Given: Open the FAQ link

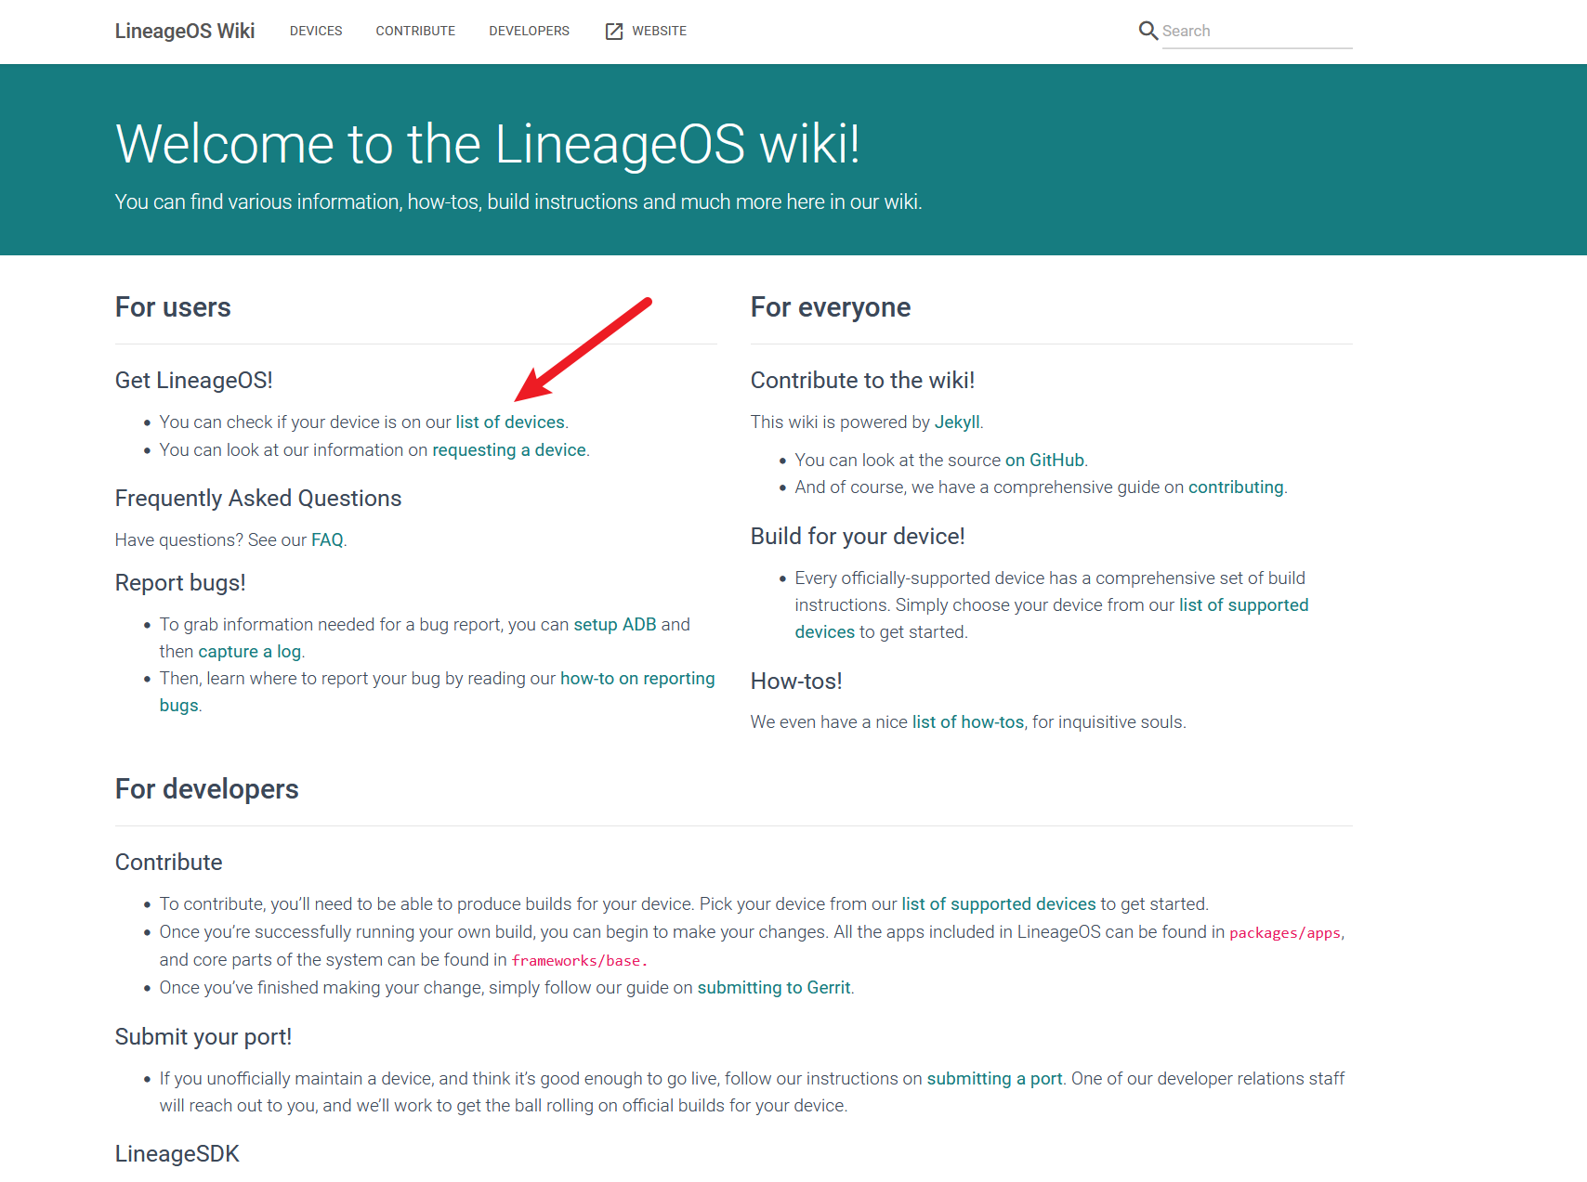Looking at the screenshot, I should pos(327,539).
